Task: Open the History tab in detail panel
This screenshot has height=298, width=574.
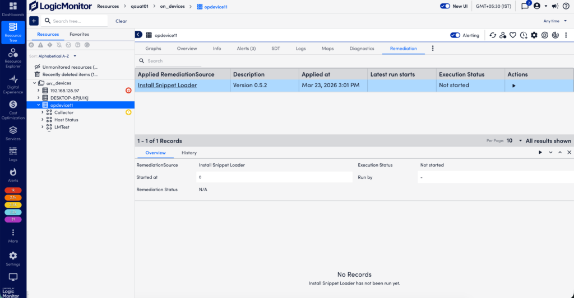Action: tap(189, 153)
